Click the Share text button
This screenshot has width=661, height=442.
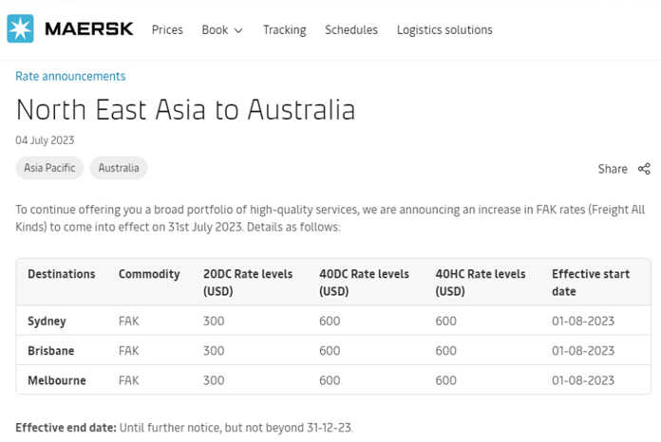613,169
